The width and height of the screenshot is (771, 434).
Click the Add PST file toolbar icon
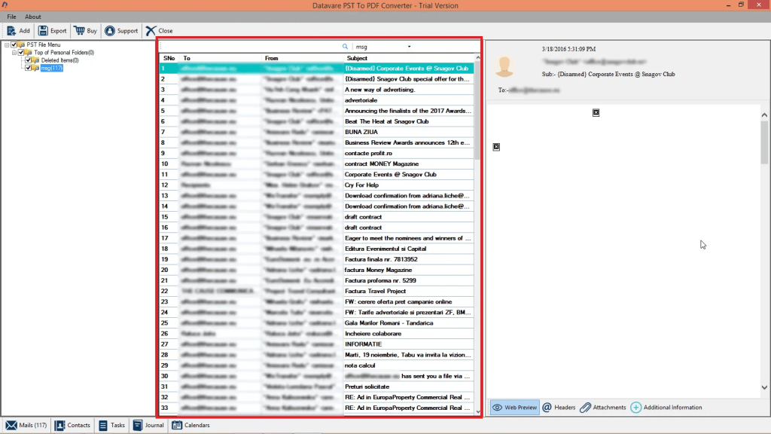(x=11, y=31)
